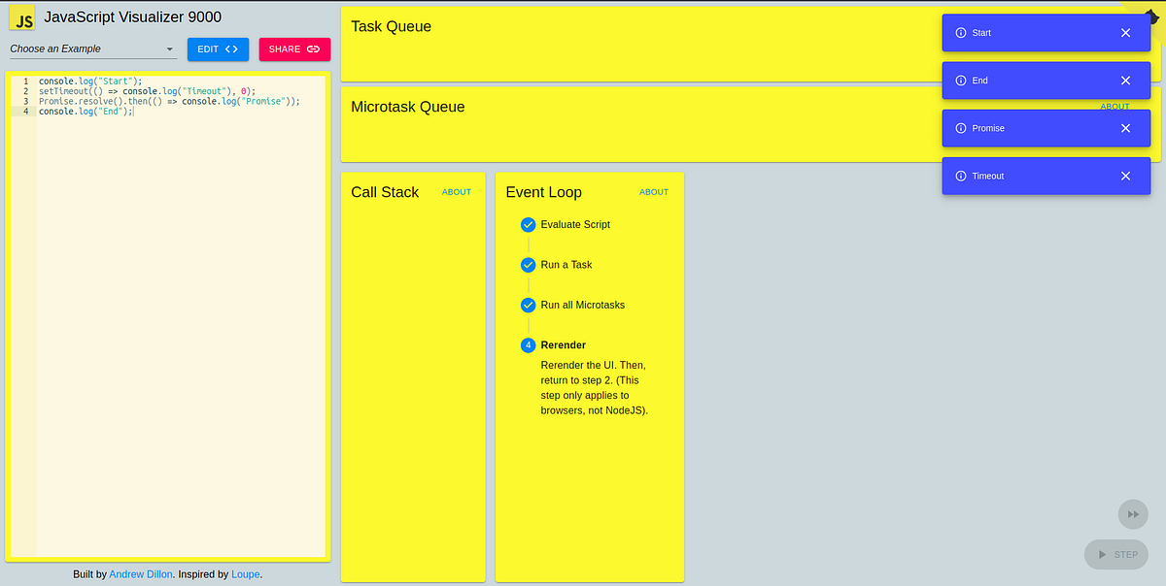This screenshot has height=586, width=1166.
Task: Close the Start notification
Action: [1125, 33]
